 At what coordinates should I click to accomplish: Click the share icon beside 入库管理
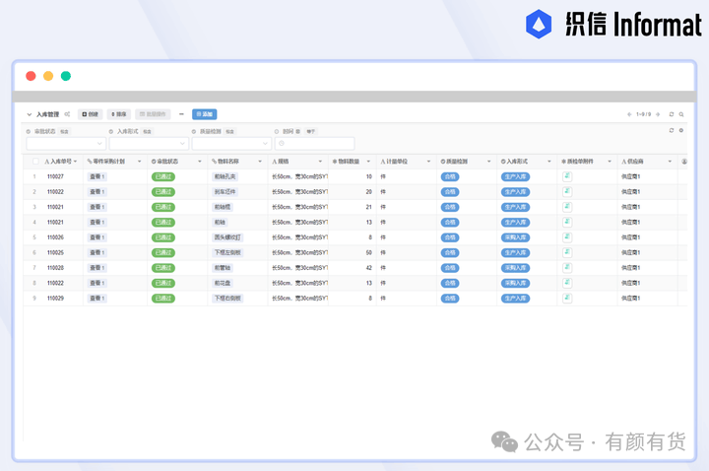tap(68, 114)
